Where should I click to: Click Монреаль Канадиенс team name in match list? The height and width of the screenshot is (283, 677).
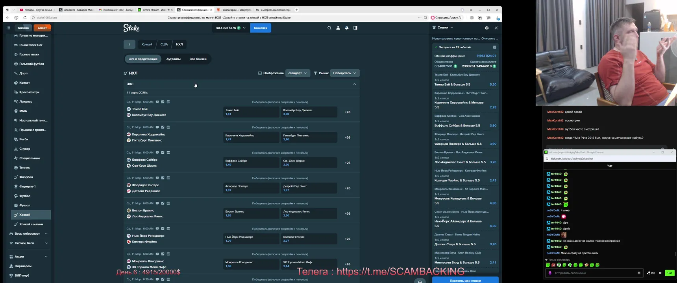coord(148,261)
